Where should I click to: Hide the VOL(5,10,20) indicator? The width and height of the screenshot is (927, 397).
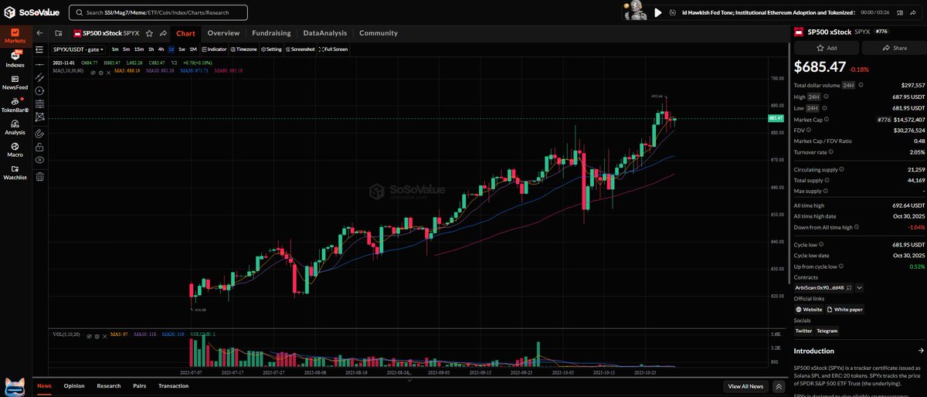tap(90, 335)
